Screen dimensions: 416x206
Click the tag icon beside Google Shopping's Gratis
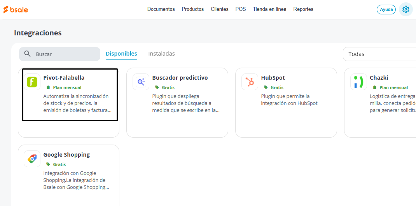(48, 164)
